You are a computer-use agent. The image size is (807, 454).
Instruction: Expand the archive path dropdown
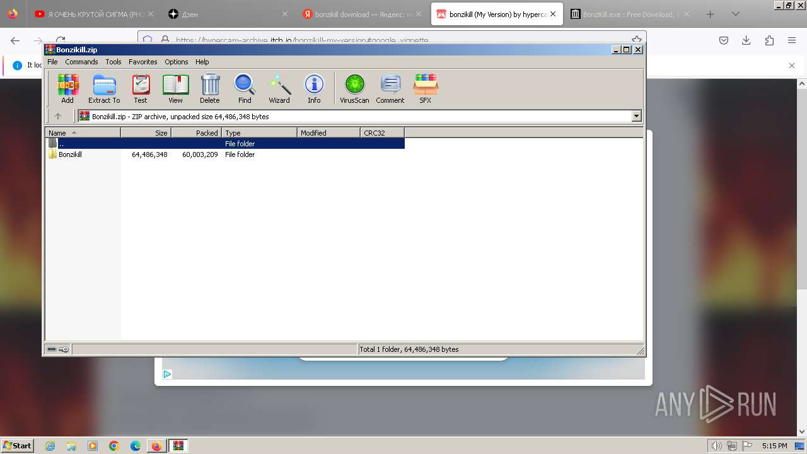pyautogui.click(x=636, y=116)
